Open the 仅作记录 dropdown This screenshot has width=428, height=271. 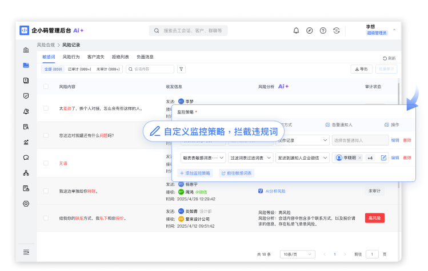pos(302,140)
